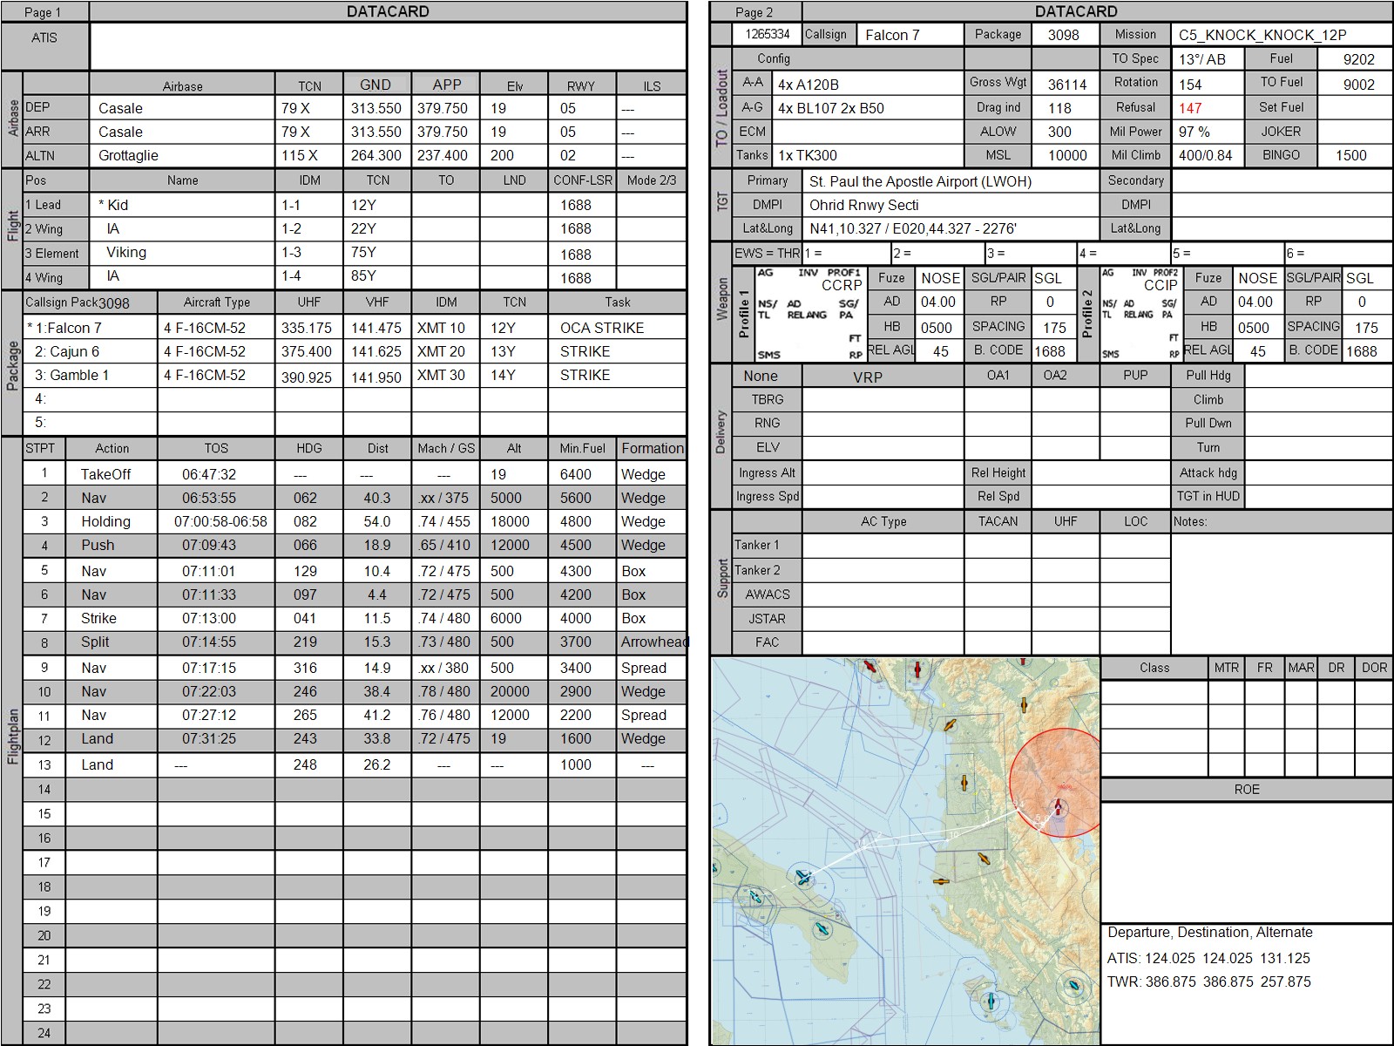Viewport: 1394px width, 1046px height.
Task: Click the CCRP mode in Profile 1
Action: pos(841,285)
